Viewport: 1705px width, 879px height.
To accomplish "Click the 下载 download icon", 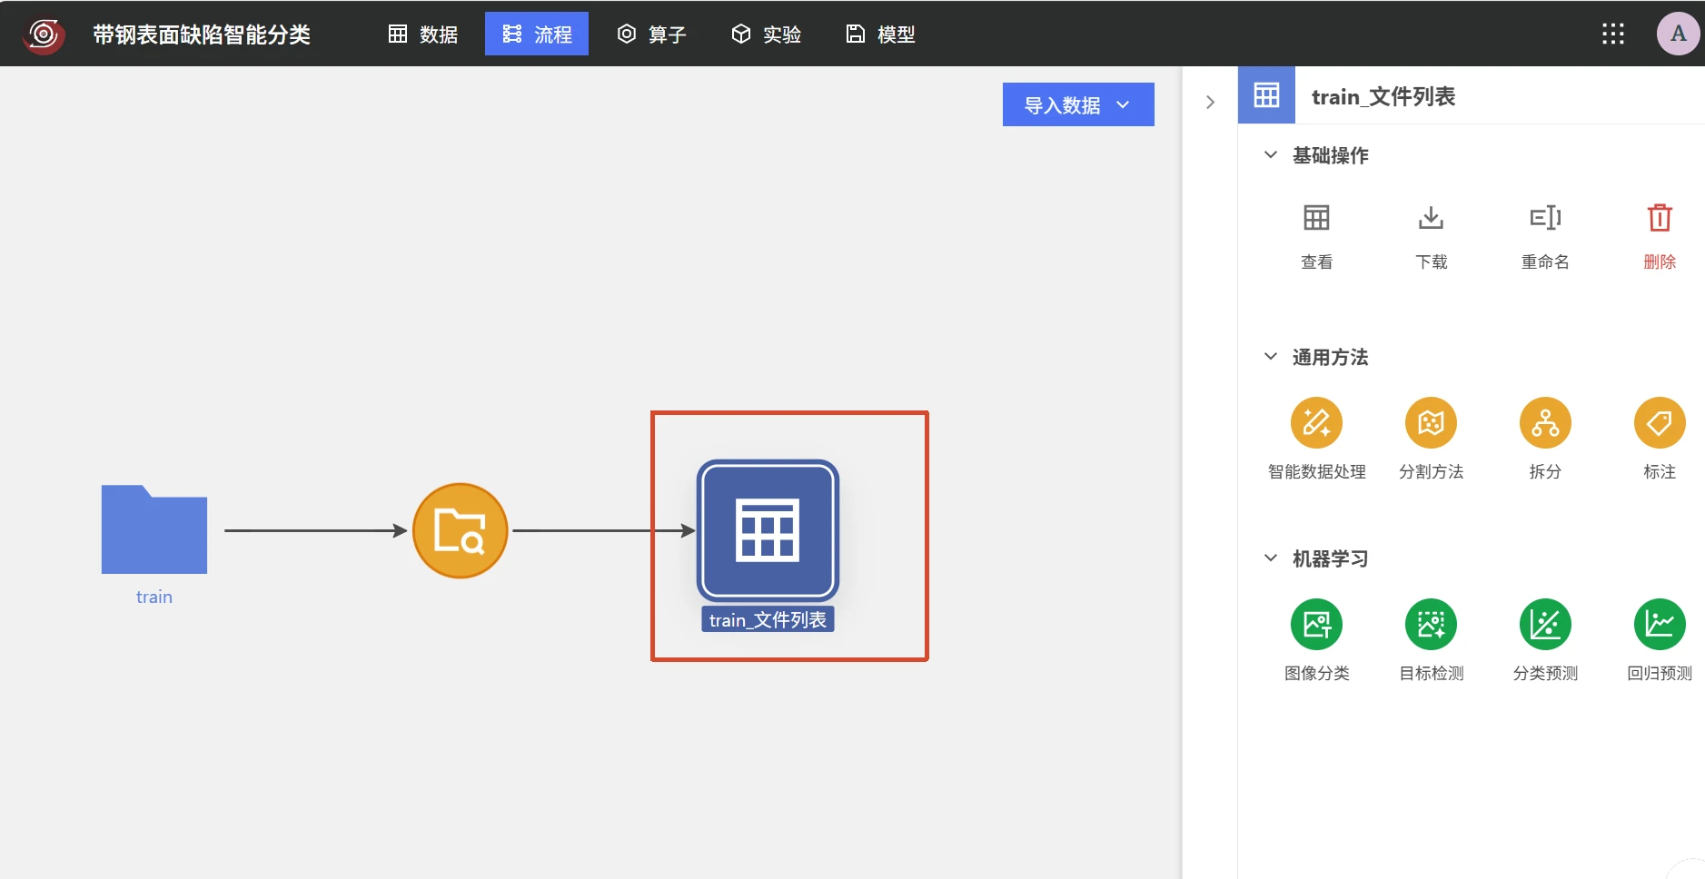I will pyautogui.click(x=1431, y=218).
